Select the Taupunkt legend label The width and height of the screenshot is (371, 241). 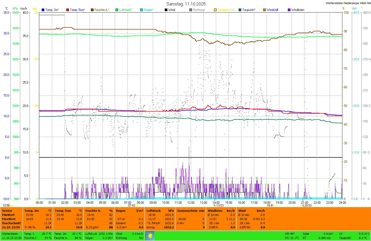point(249,10)
